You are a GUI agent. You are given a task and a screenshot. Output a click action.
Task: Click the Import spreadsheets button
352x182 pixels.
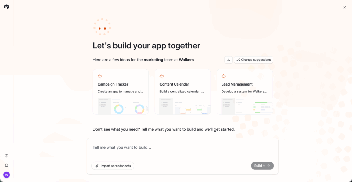[x=113, y=166]
